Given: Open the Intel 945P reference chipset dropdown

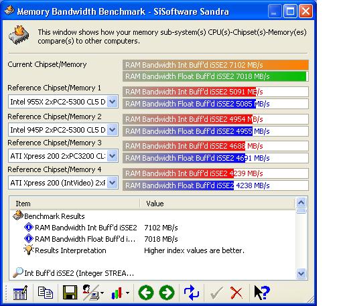Looking at the screenshot, I should coord(112,130).
